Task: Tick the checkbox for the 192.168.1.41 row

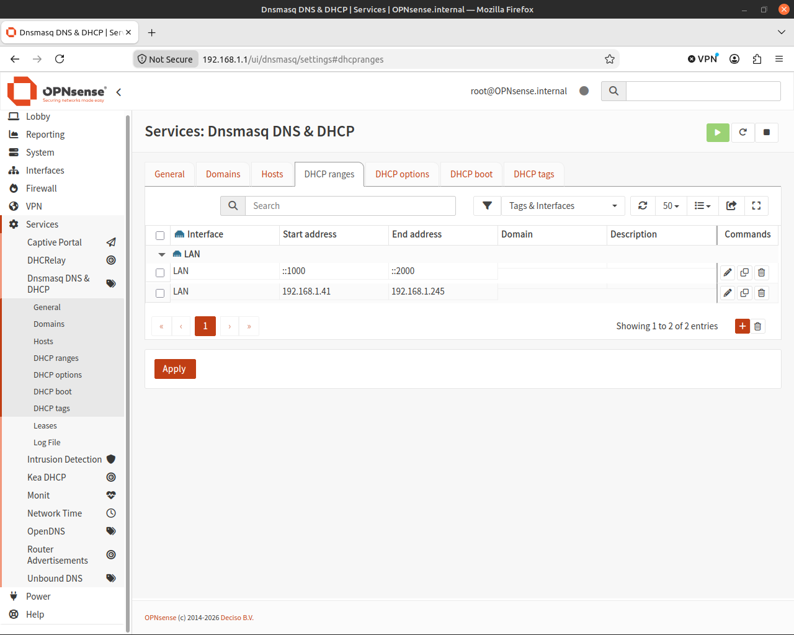Action: 160,293
